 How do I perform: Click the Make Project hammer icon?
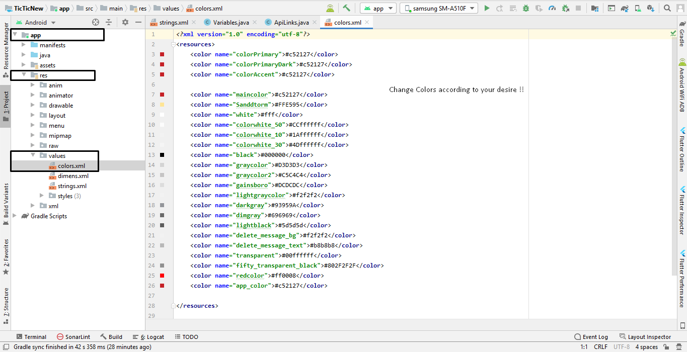point(346,8)
